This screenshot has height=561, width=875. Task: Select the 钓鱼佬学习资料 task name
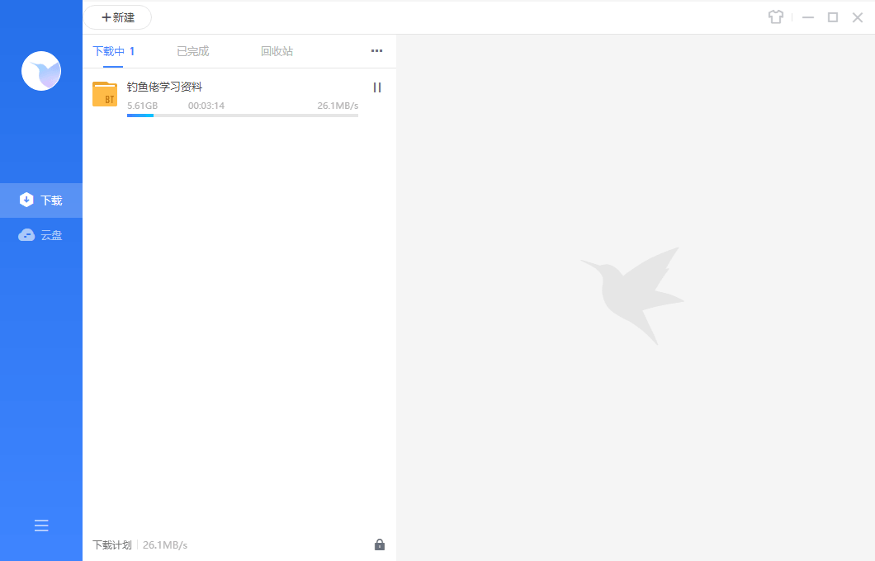pyautogui.click(x=165, y=87)
